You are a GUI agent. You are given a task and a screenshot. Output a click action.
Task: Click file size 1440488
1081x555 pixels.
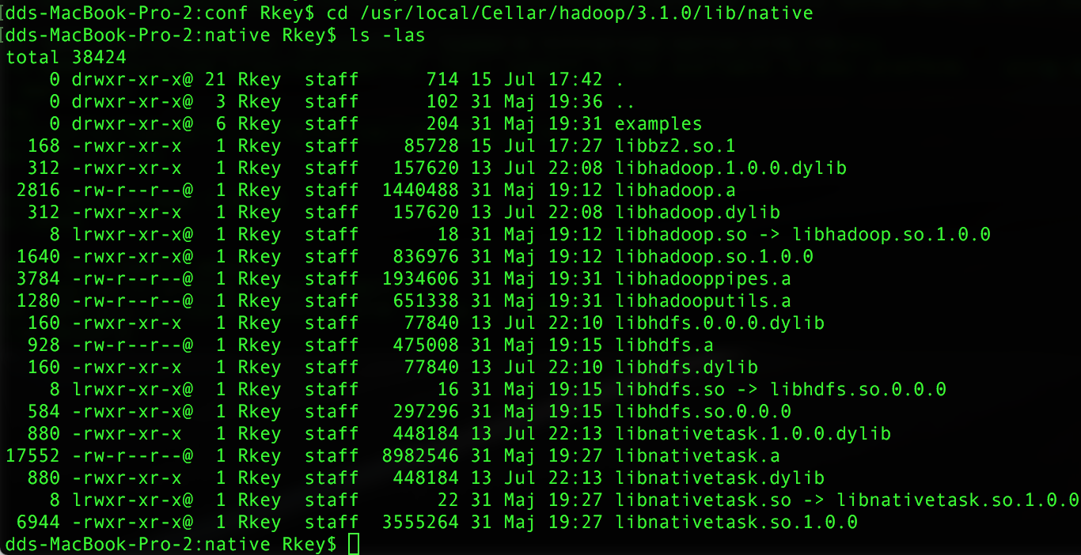420,191
